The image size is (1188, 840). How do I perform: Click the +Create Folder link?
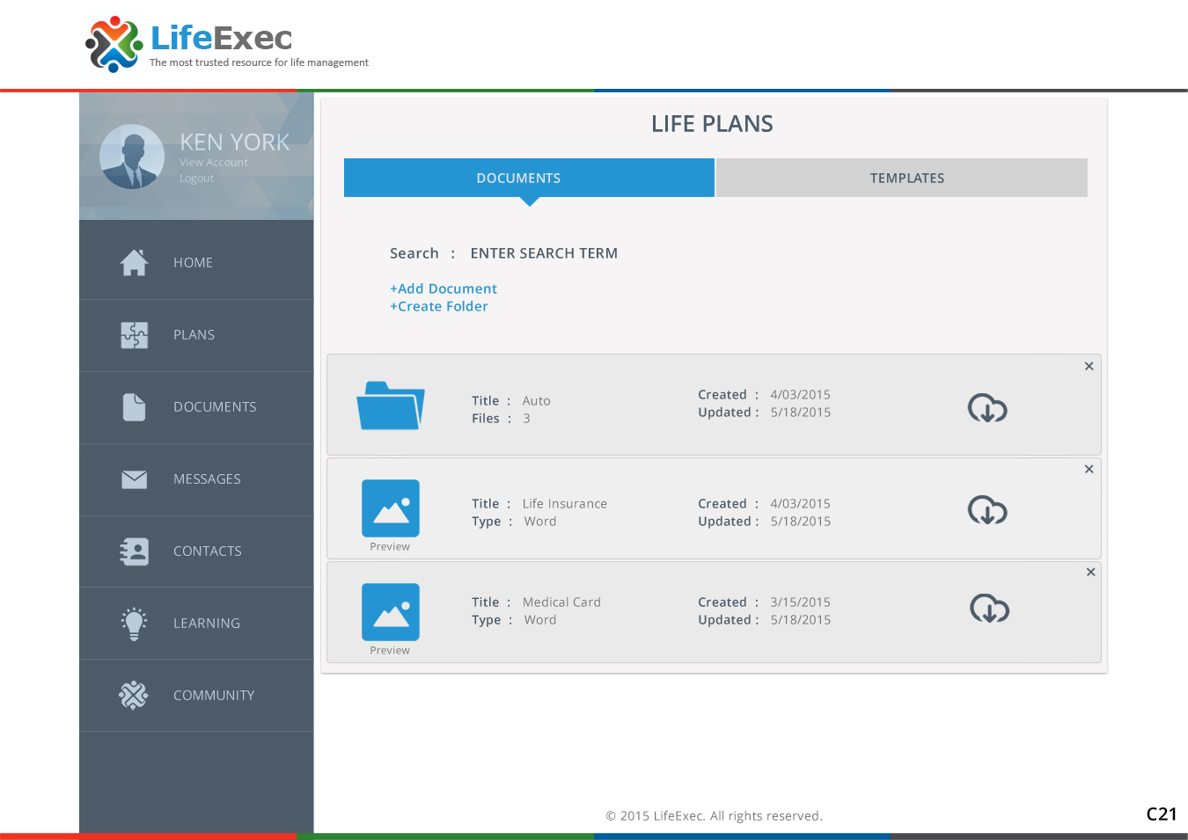tap(439, 306)
